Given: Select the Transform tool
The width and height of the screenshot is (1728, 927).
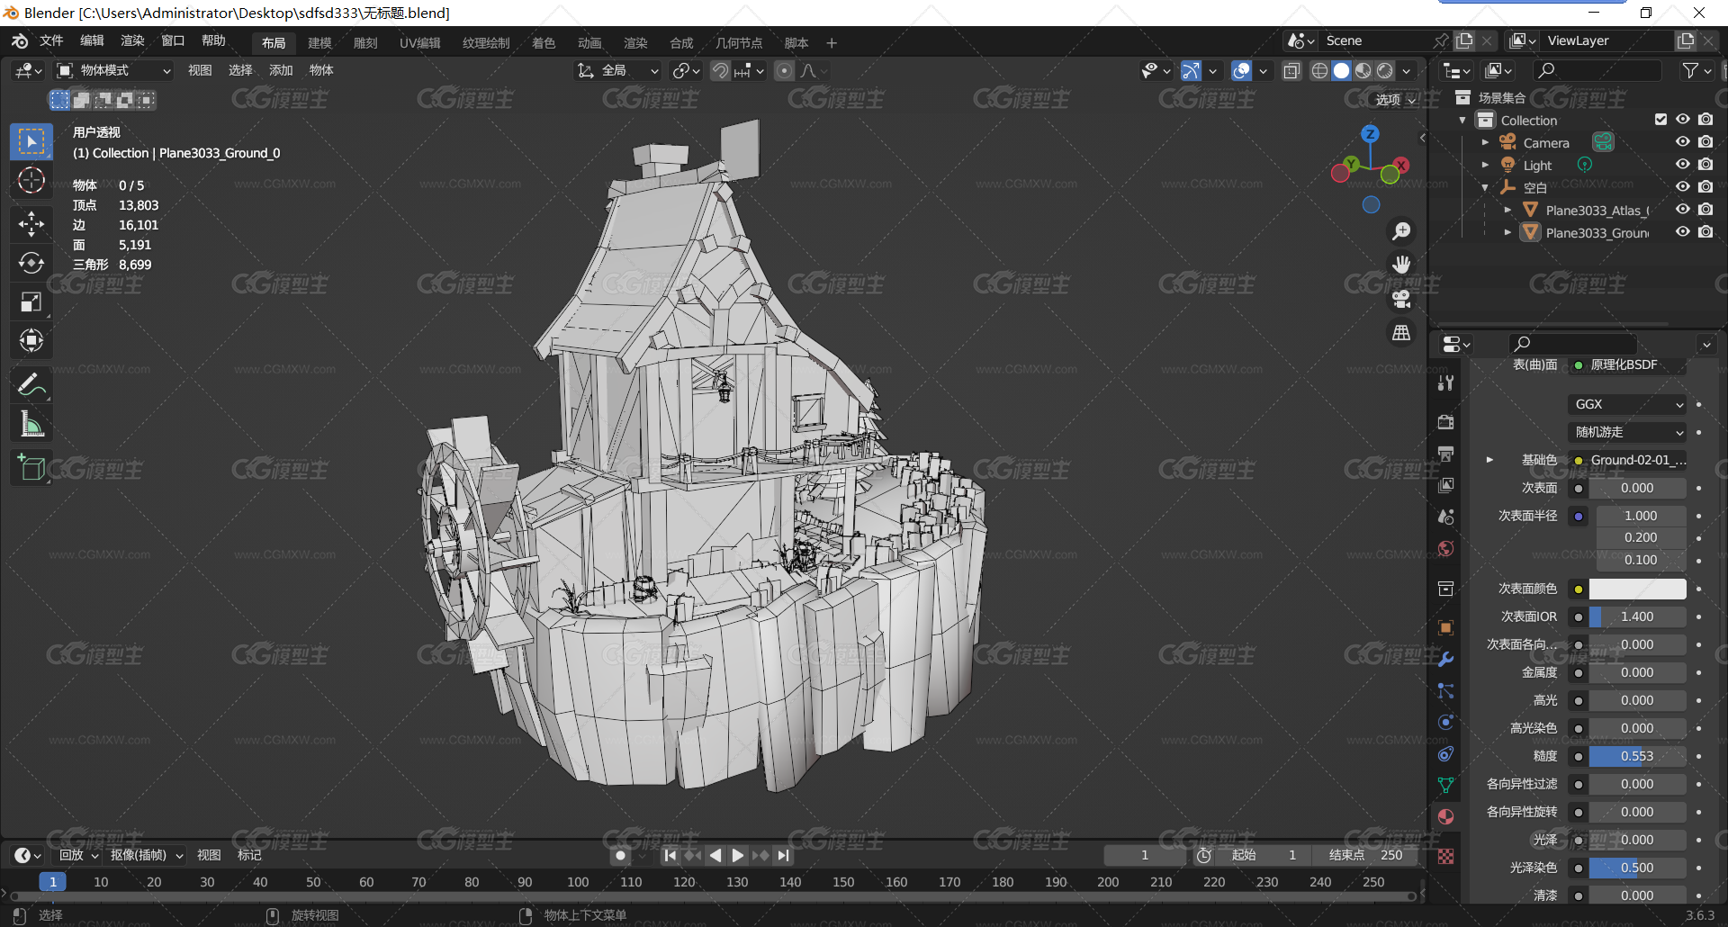Looking at the screenshot, I should [x=31, y=340].
